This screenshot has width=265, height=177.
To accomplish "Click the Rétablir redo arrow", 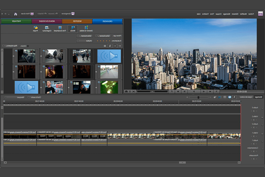I will tap(46, 13).
